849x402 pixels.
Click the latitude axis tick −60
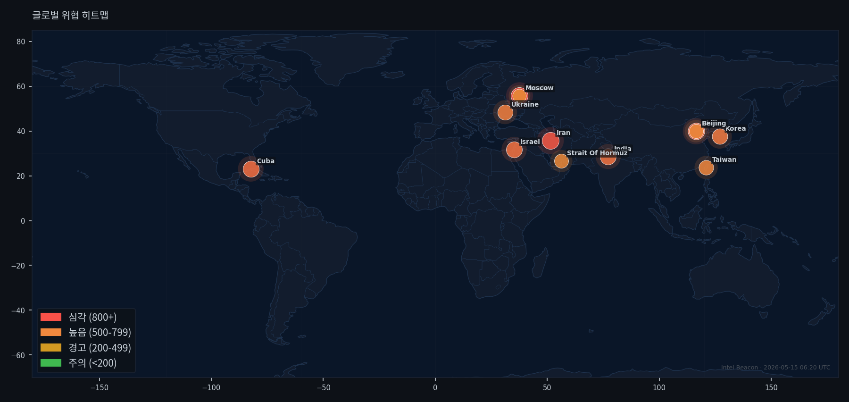[18, 355]
